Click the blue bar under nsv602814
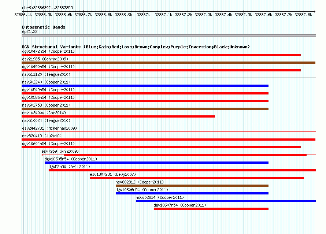Screen dimensions: 326x234 (x=226, y=201)
